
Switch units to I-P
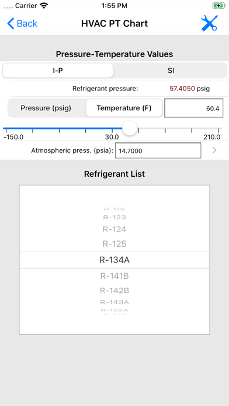click(x=58, y=71)
